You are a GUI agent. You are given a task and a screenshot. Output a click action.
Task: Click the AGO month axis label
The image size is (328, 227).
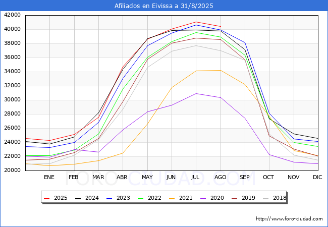(x=221, y=177)
